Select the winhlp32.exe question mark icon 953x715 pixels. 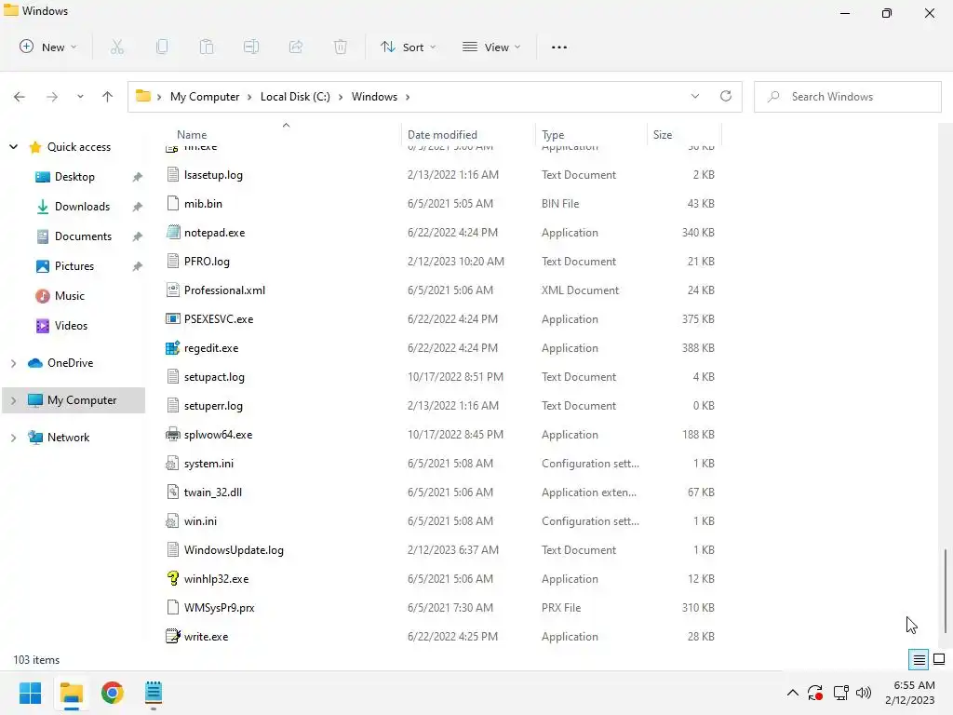point(173,578)
